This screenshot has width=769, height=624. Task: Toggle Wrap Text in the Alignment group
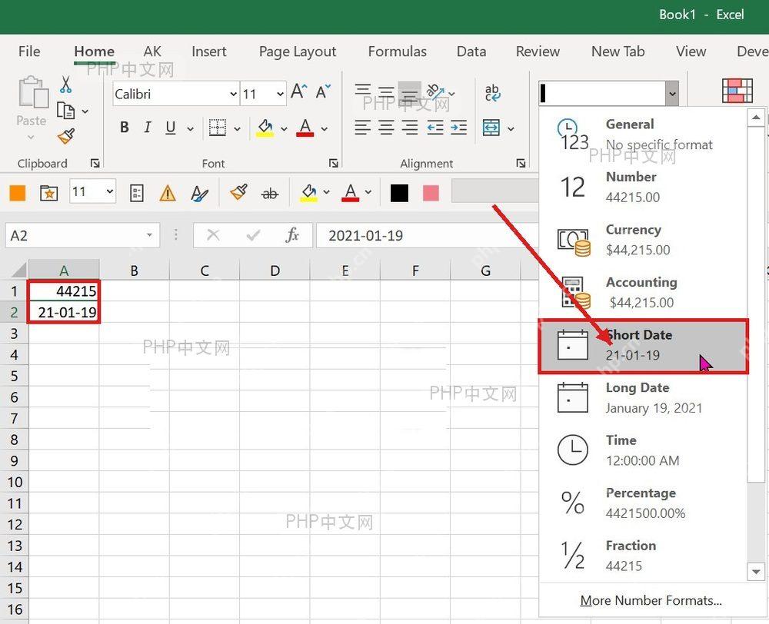(492, 92)
